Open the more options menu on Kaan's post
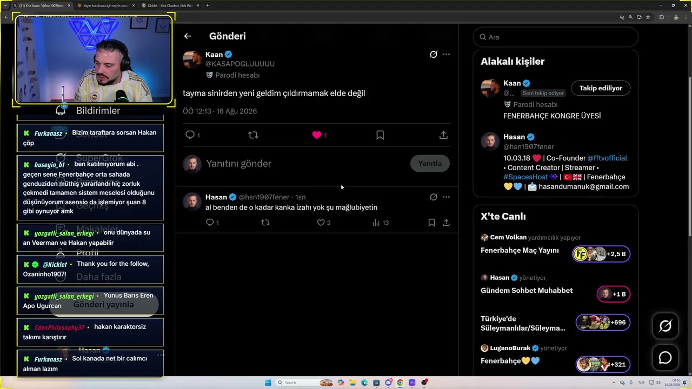Screen dimensions: 692x389 click(446, 55)
